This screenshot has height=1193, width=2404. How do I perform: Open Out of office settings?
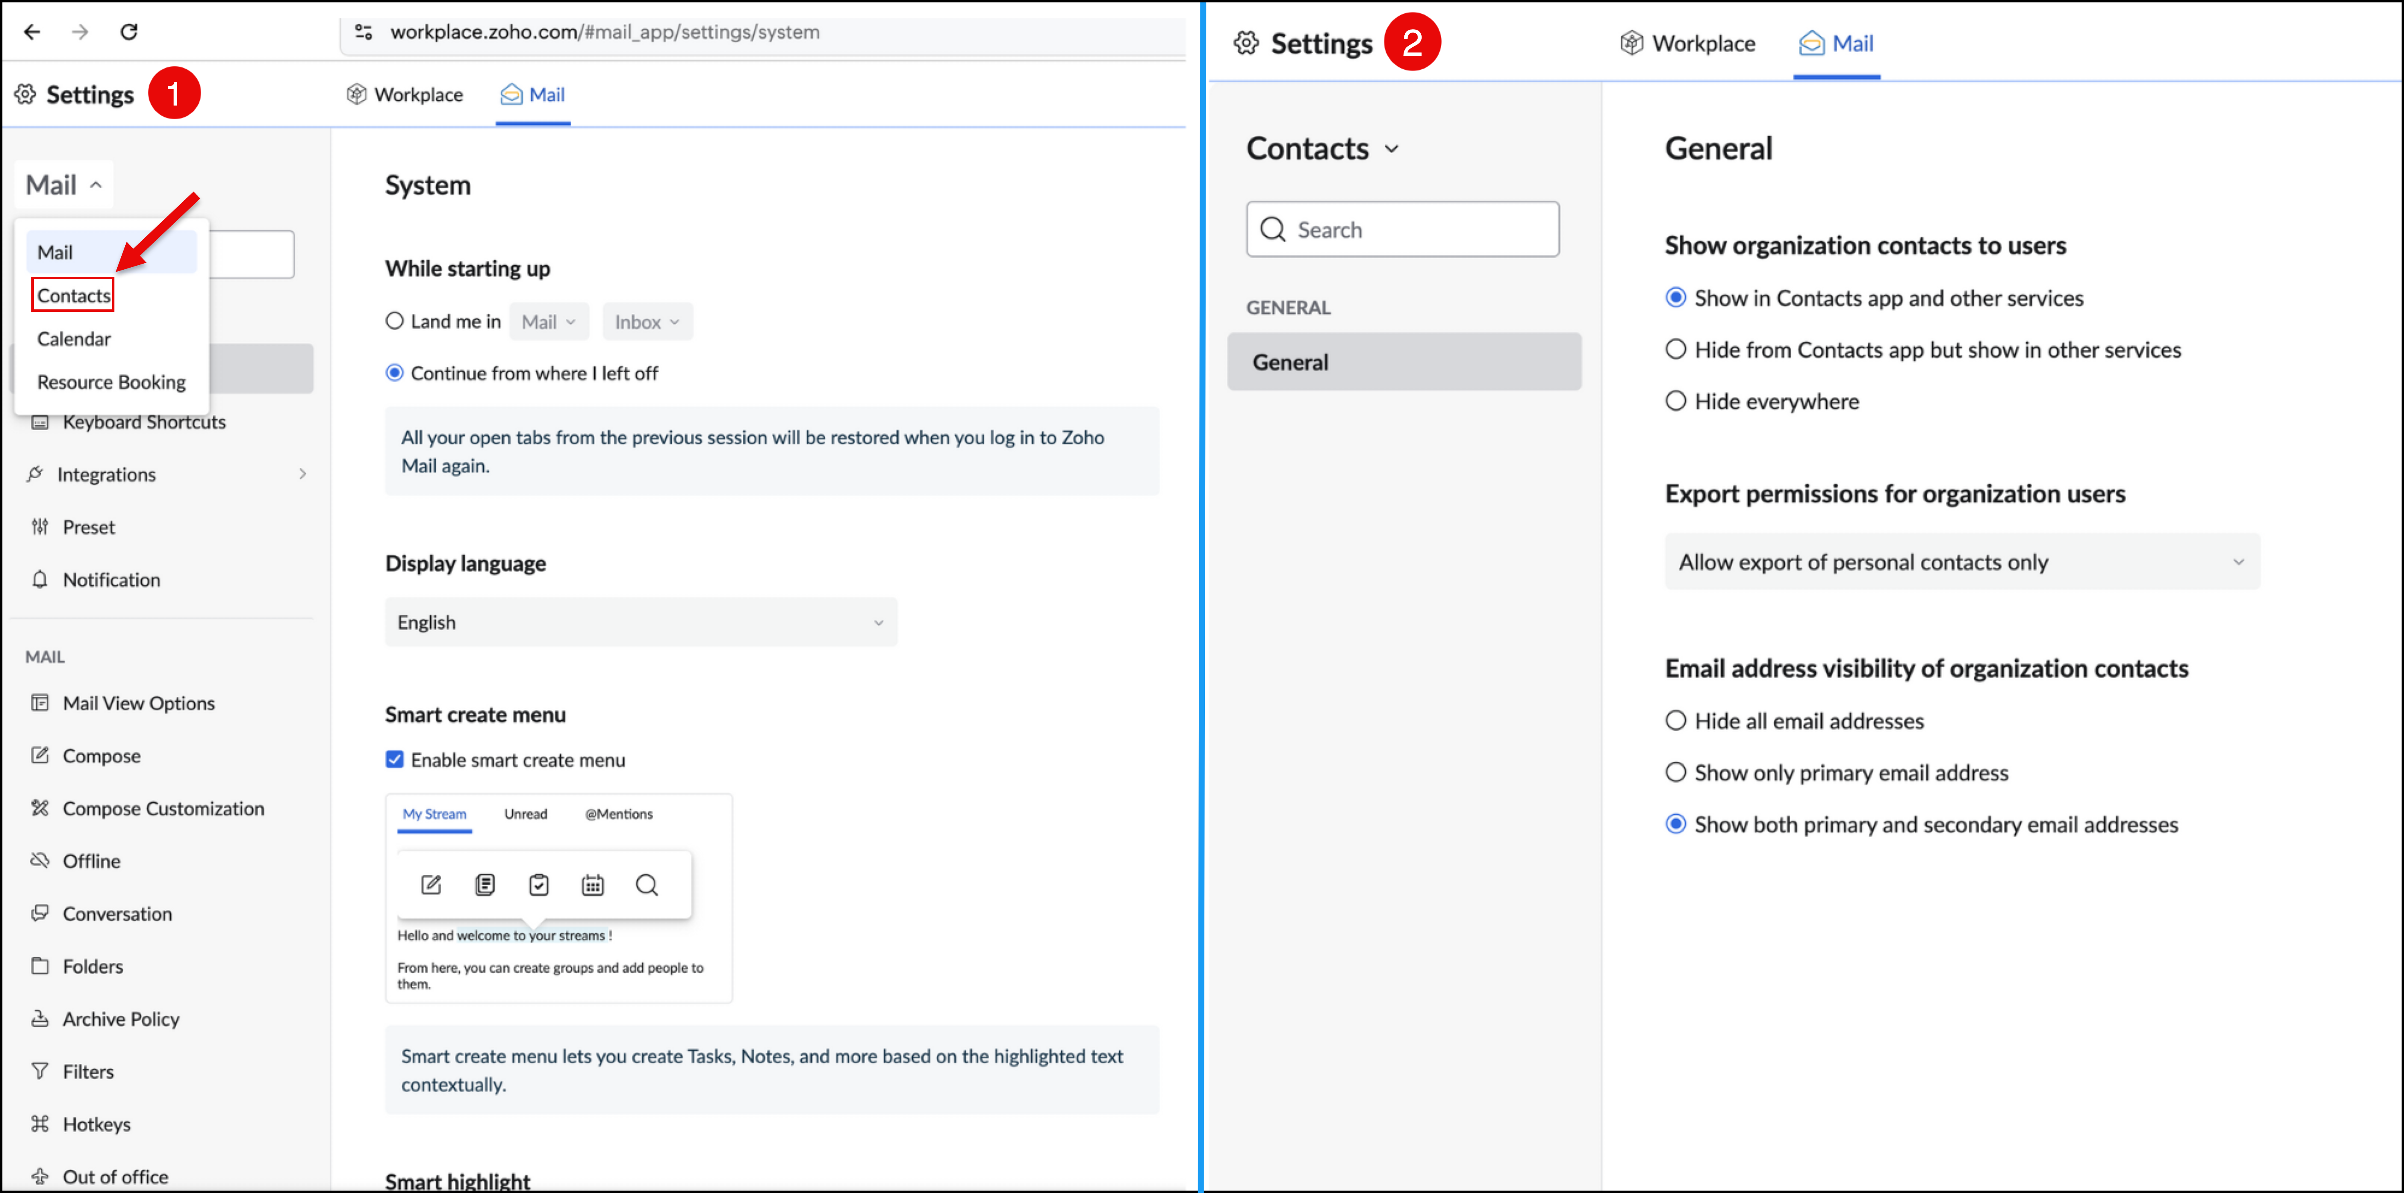[115, 1176]
